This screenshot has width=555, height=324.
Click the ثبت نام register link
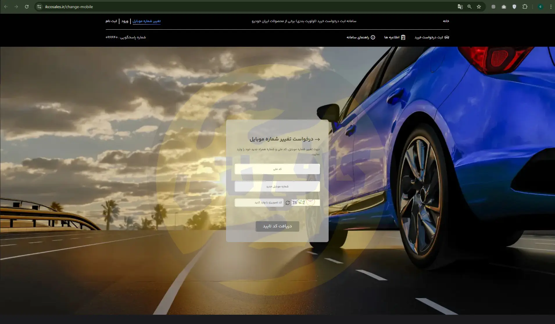(x=111, y=21)
